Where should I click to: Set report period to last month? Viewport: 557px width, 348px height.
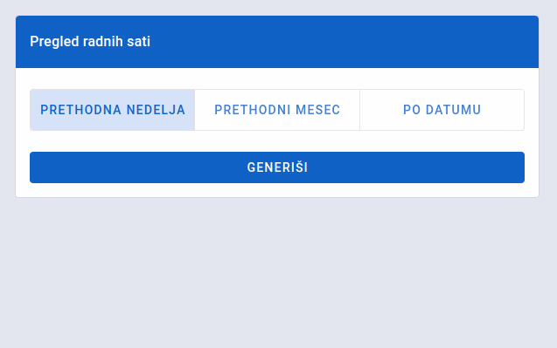click(277, 110)
